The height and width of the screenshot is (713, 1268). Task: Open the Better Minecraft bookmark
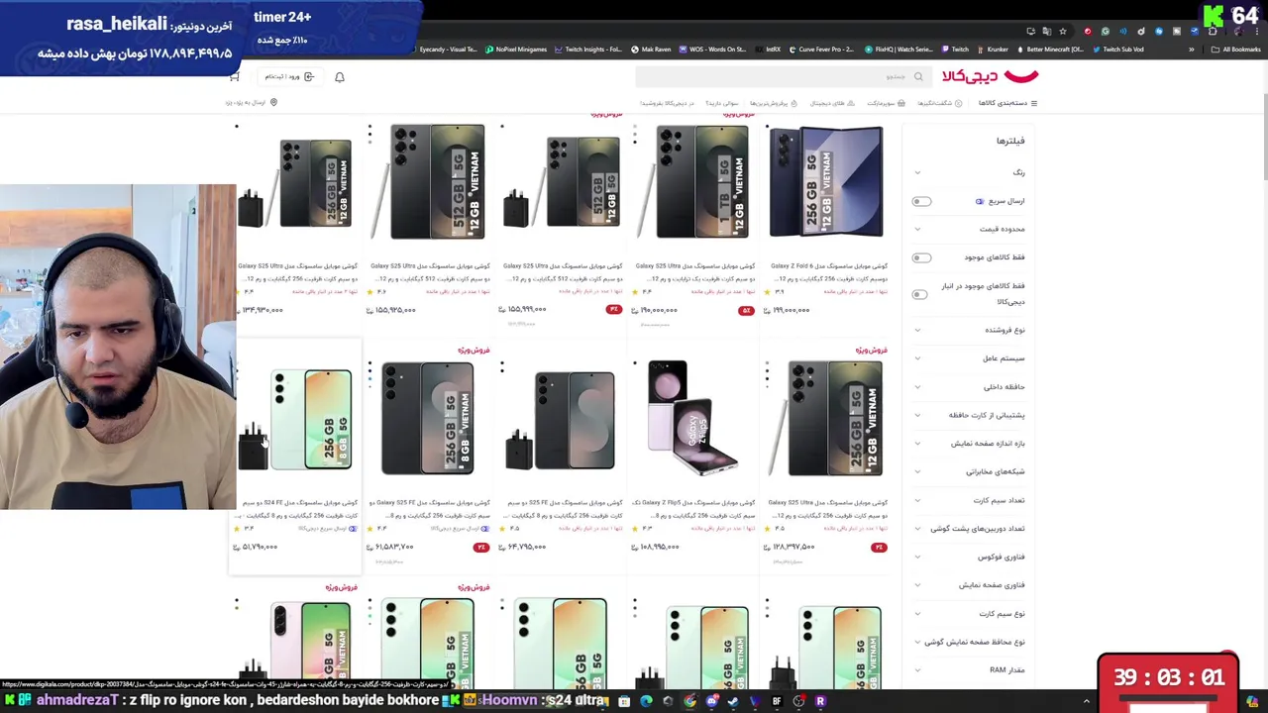(x=1049, y=49)
